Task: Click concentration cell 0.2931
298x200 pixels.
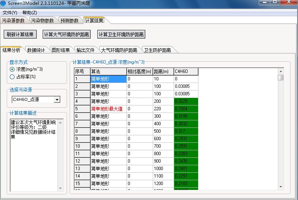Action: (186, 139)
